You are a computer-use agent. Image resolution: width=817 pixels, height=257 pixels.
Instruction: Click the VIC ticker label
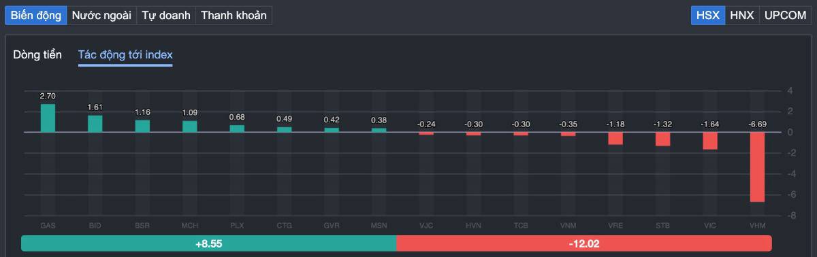710,225
